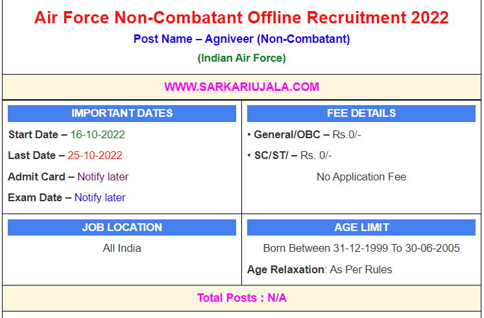Select the last date 25-10-2022

coord(96,156)
